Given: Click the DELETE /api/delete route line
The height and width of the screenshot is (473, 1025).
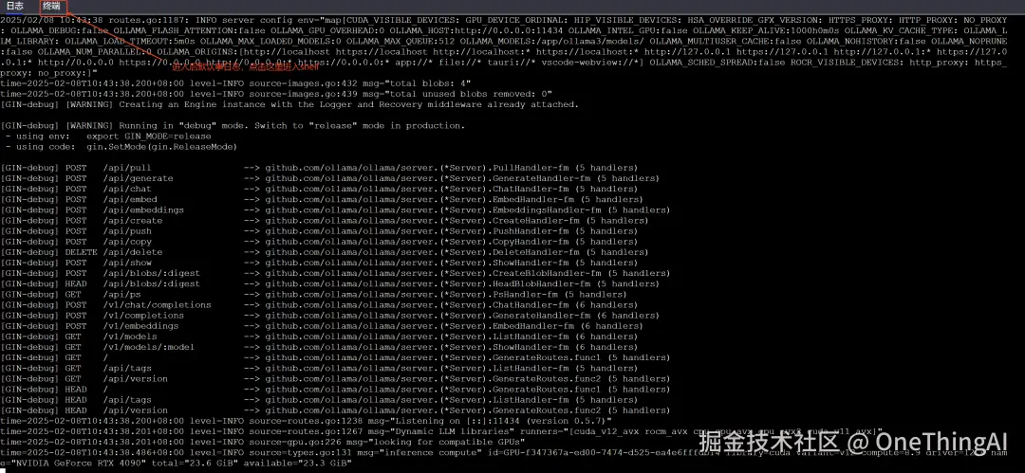Looking at the screenshot, I should coord(325,252).
